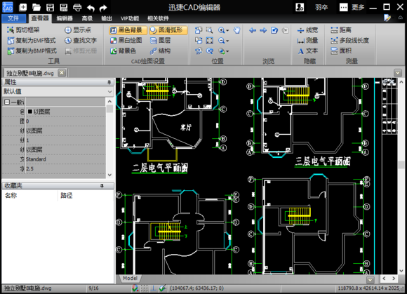The height and width of the screenshot is (294, 407).
Task: Select the 距离 distance measure tool
Action: click(341, 30)
